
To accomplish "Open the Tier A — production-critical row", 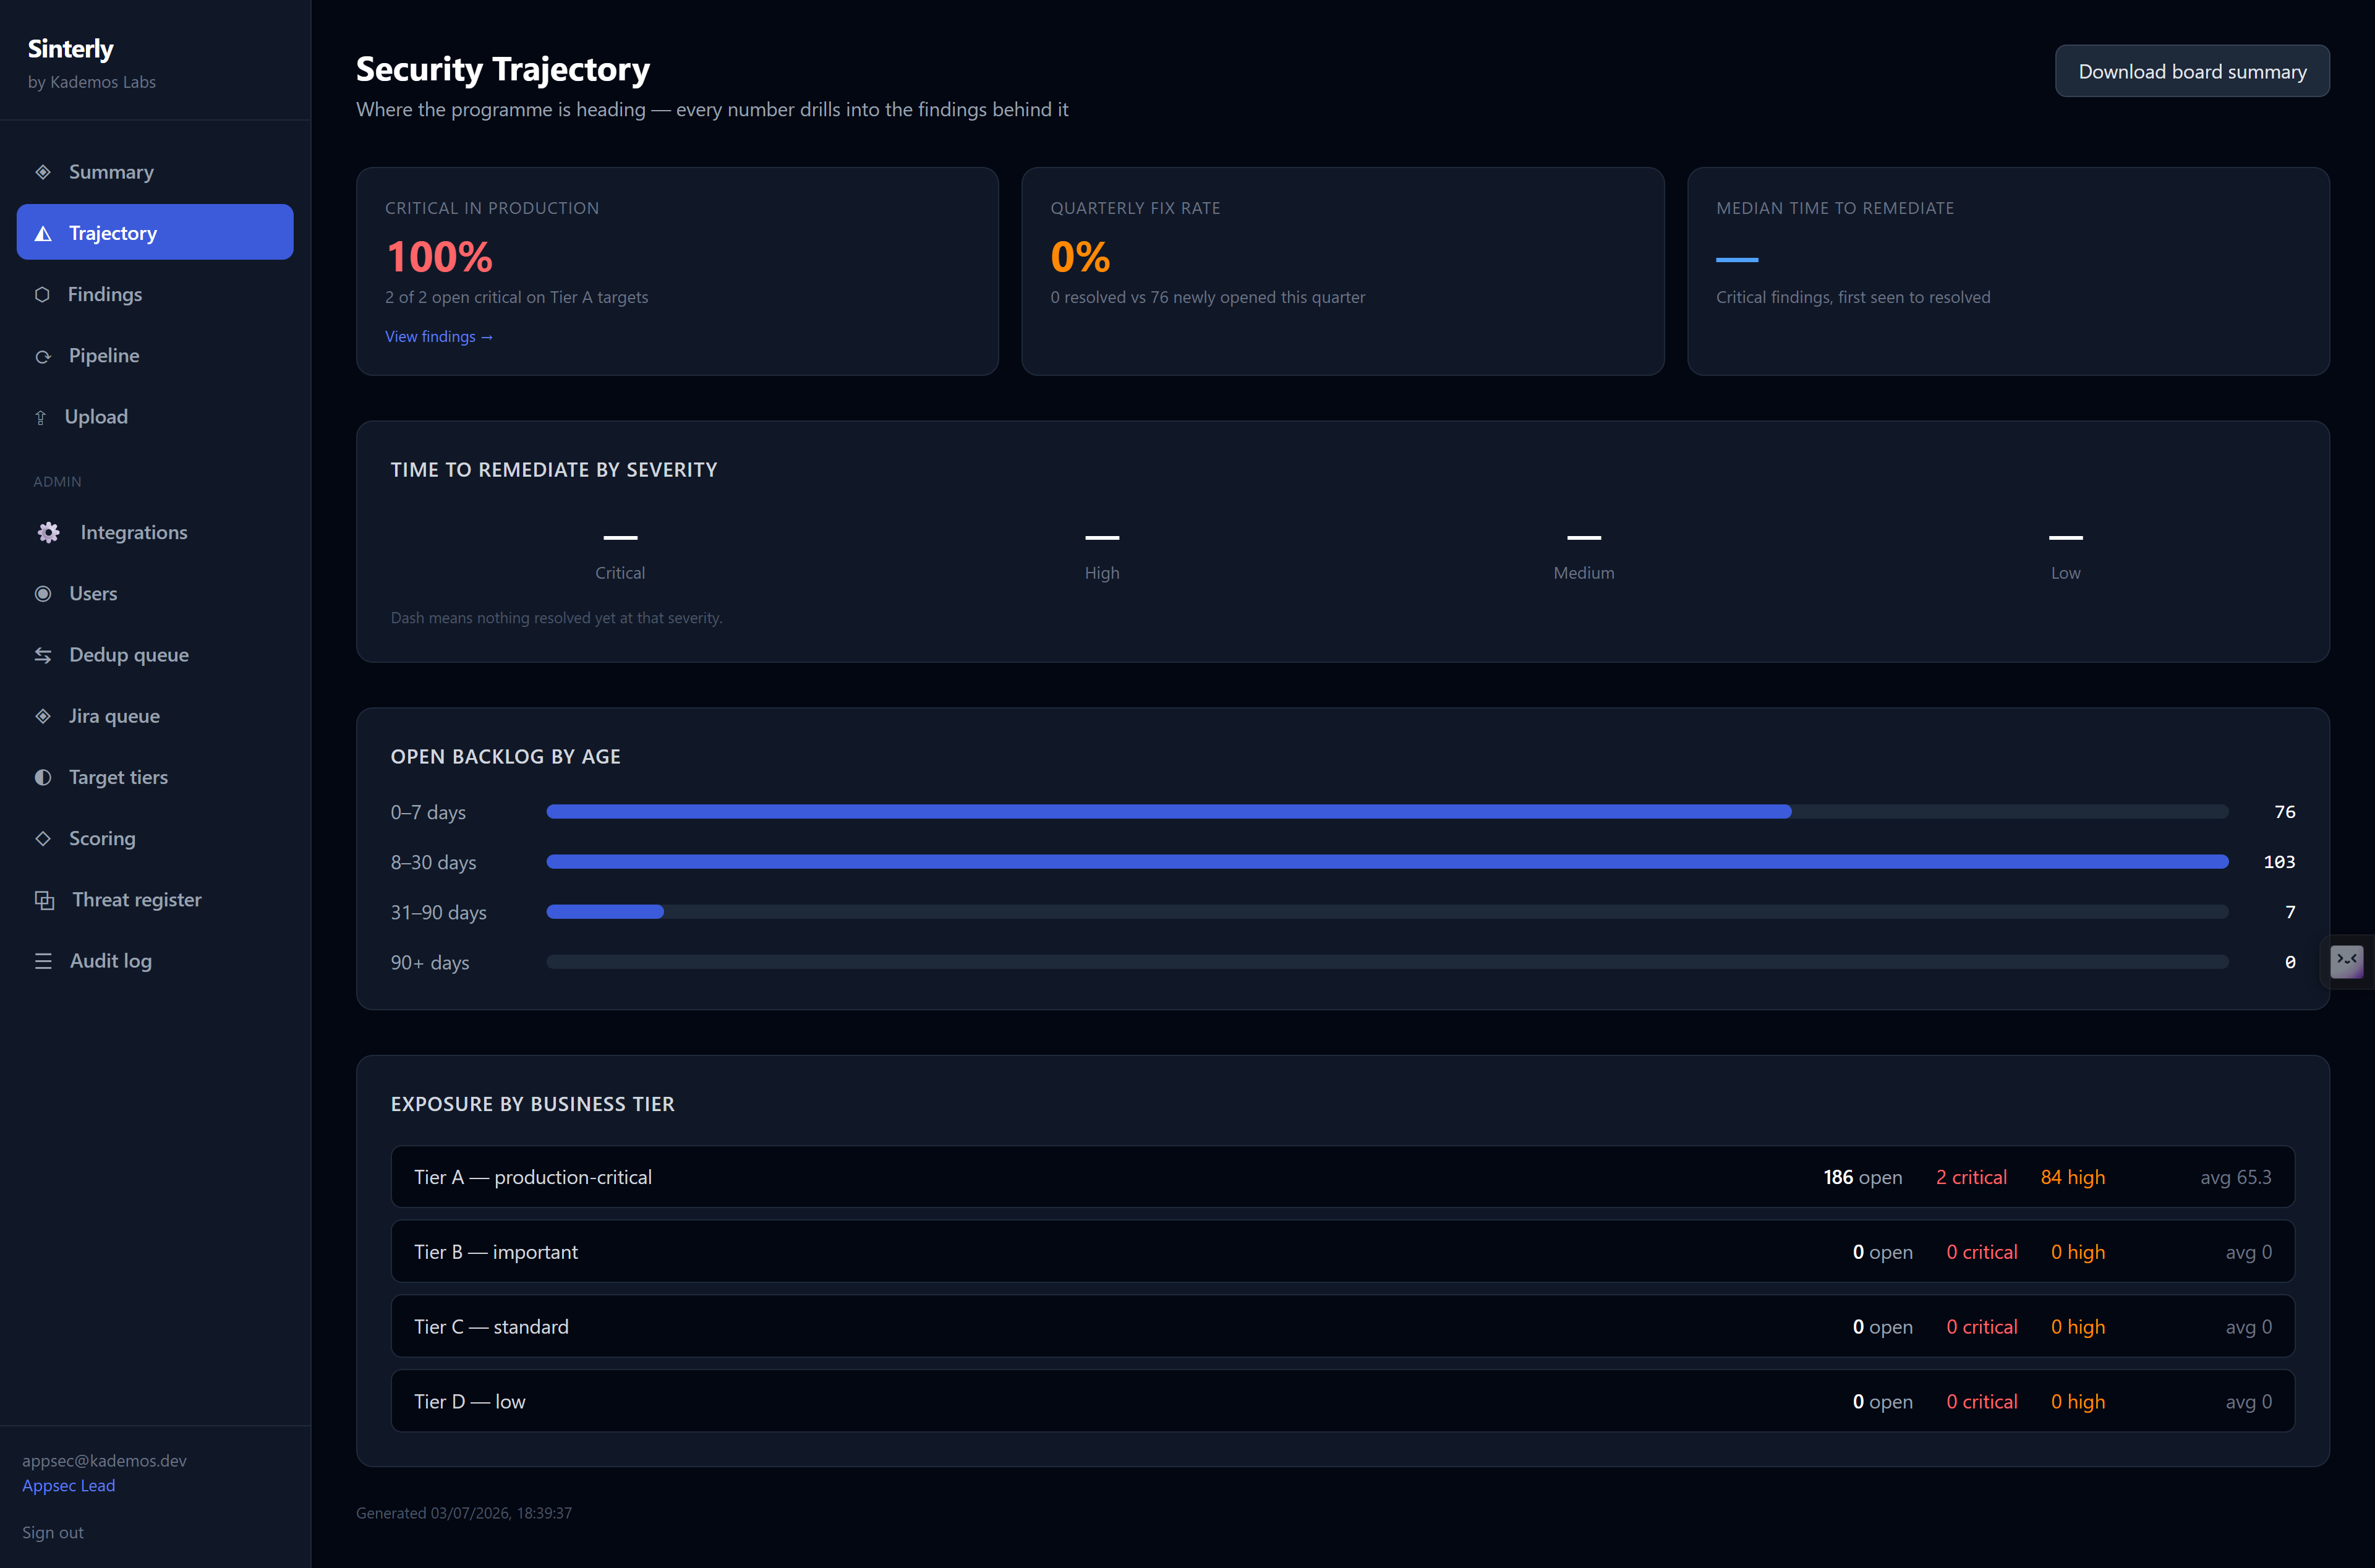I will pyautogui.click(x=1342, y=1177).
